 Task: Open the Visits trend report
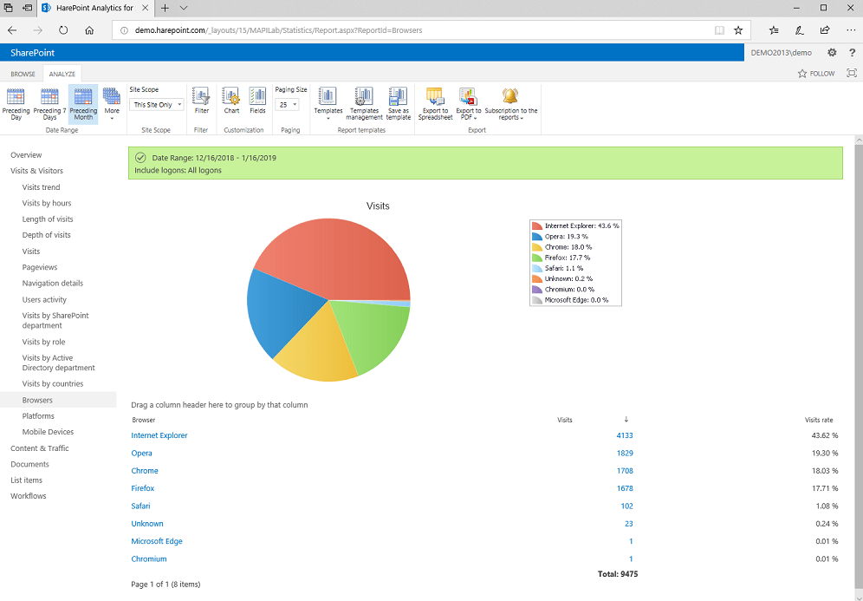click(x=42, y=187)
